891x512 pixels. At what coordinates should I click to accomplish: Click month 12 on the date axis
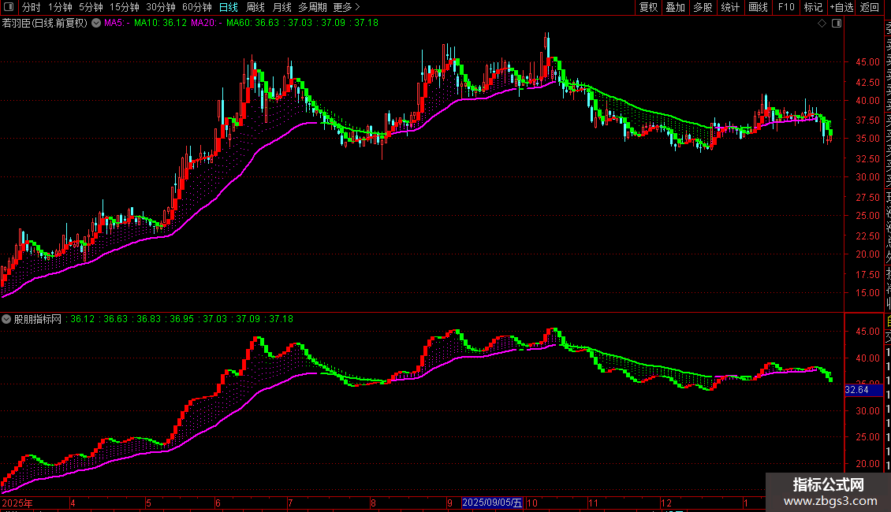pos(666,503)
